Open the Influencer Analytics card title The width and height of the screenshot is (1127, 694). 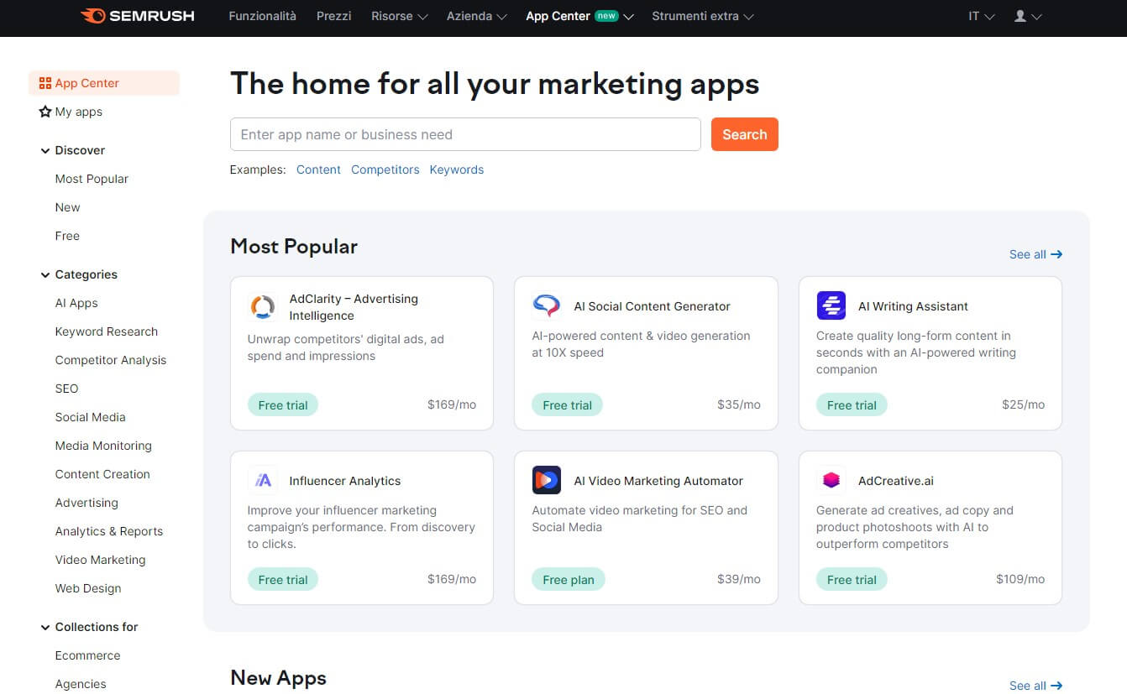[x=345, y=481]
